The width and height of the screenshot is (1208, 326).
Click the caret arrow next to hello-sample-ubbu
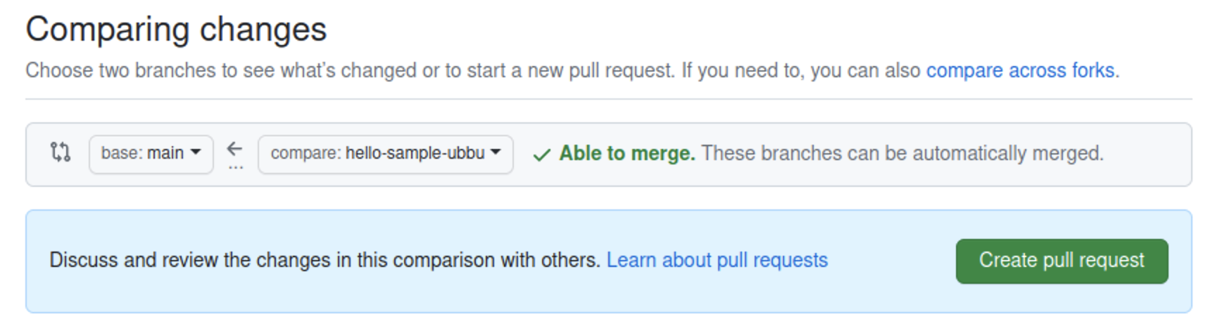pyautogui.click(x=496, y=152)
